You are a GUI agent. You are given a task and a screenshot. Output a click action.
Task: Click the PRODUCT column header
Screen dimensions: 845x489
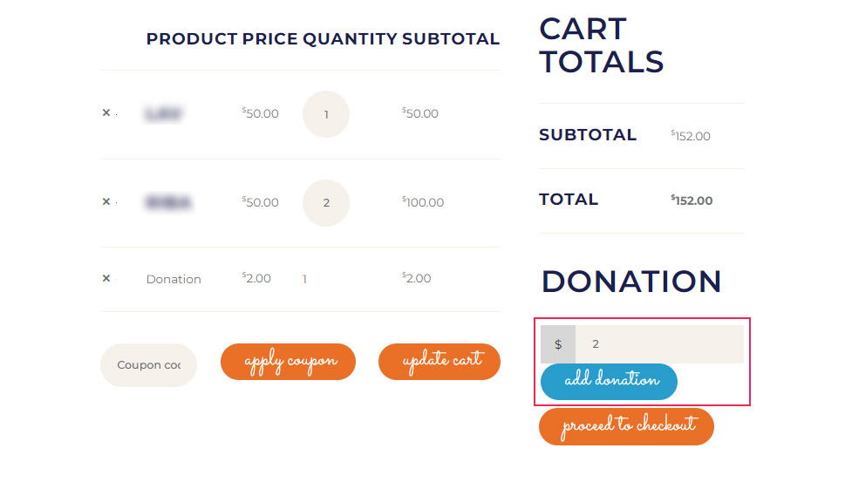[192, 38]
